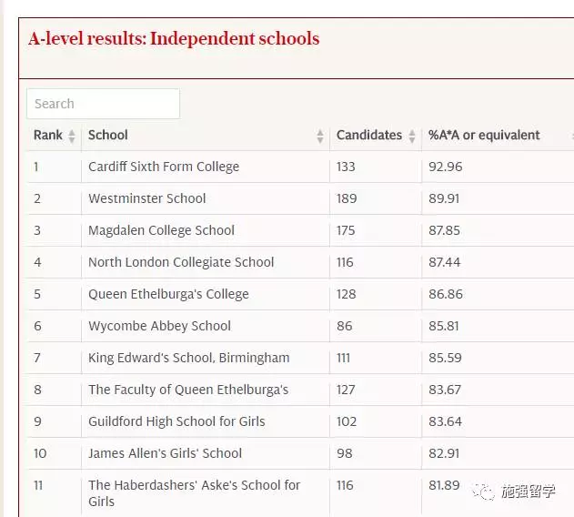
Task: Click the Rank column header
Action: click(x=48, y=136)
